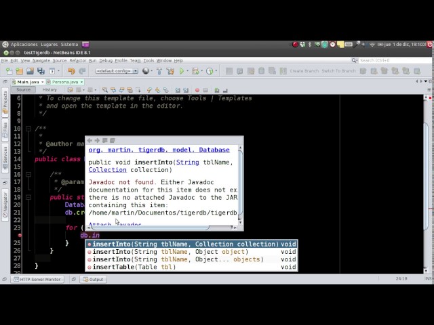Click the New File toolbar icon
Image resolution: width=434 pixels, height=325 pixels.
coord(9,71)
